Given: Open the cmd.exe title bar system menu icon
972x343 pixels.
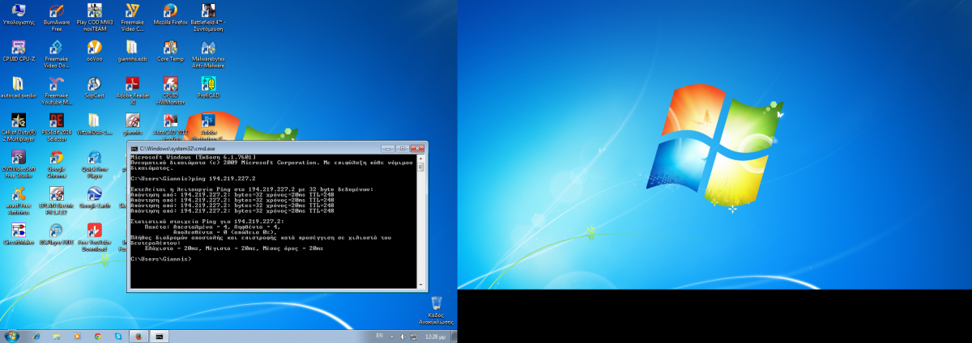Looking at the screenshot, I should point(134,149).
